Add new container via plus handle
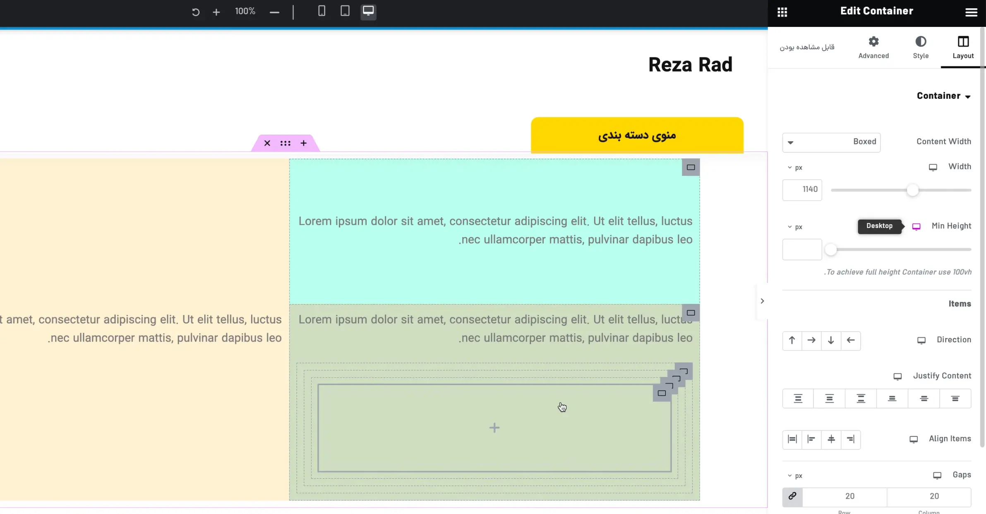Image resolution: width=986 pixels, height=514 pixels. tap(303, 143)
